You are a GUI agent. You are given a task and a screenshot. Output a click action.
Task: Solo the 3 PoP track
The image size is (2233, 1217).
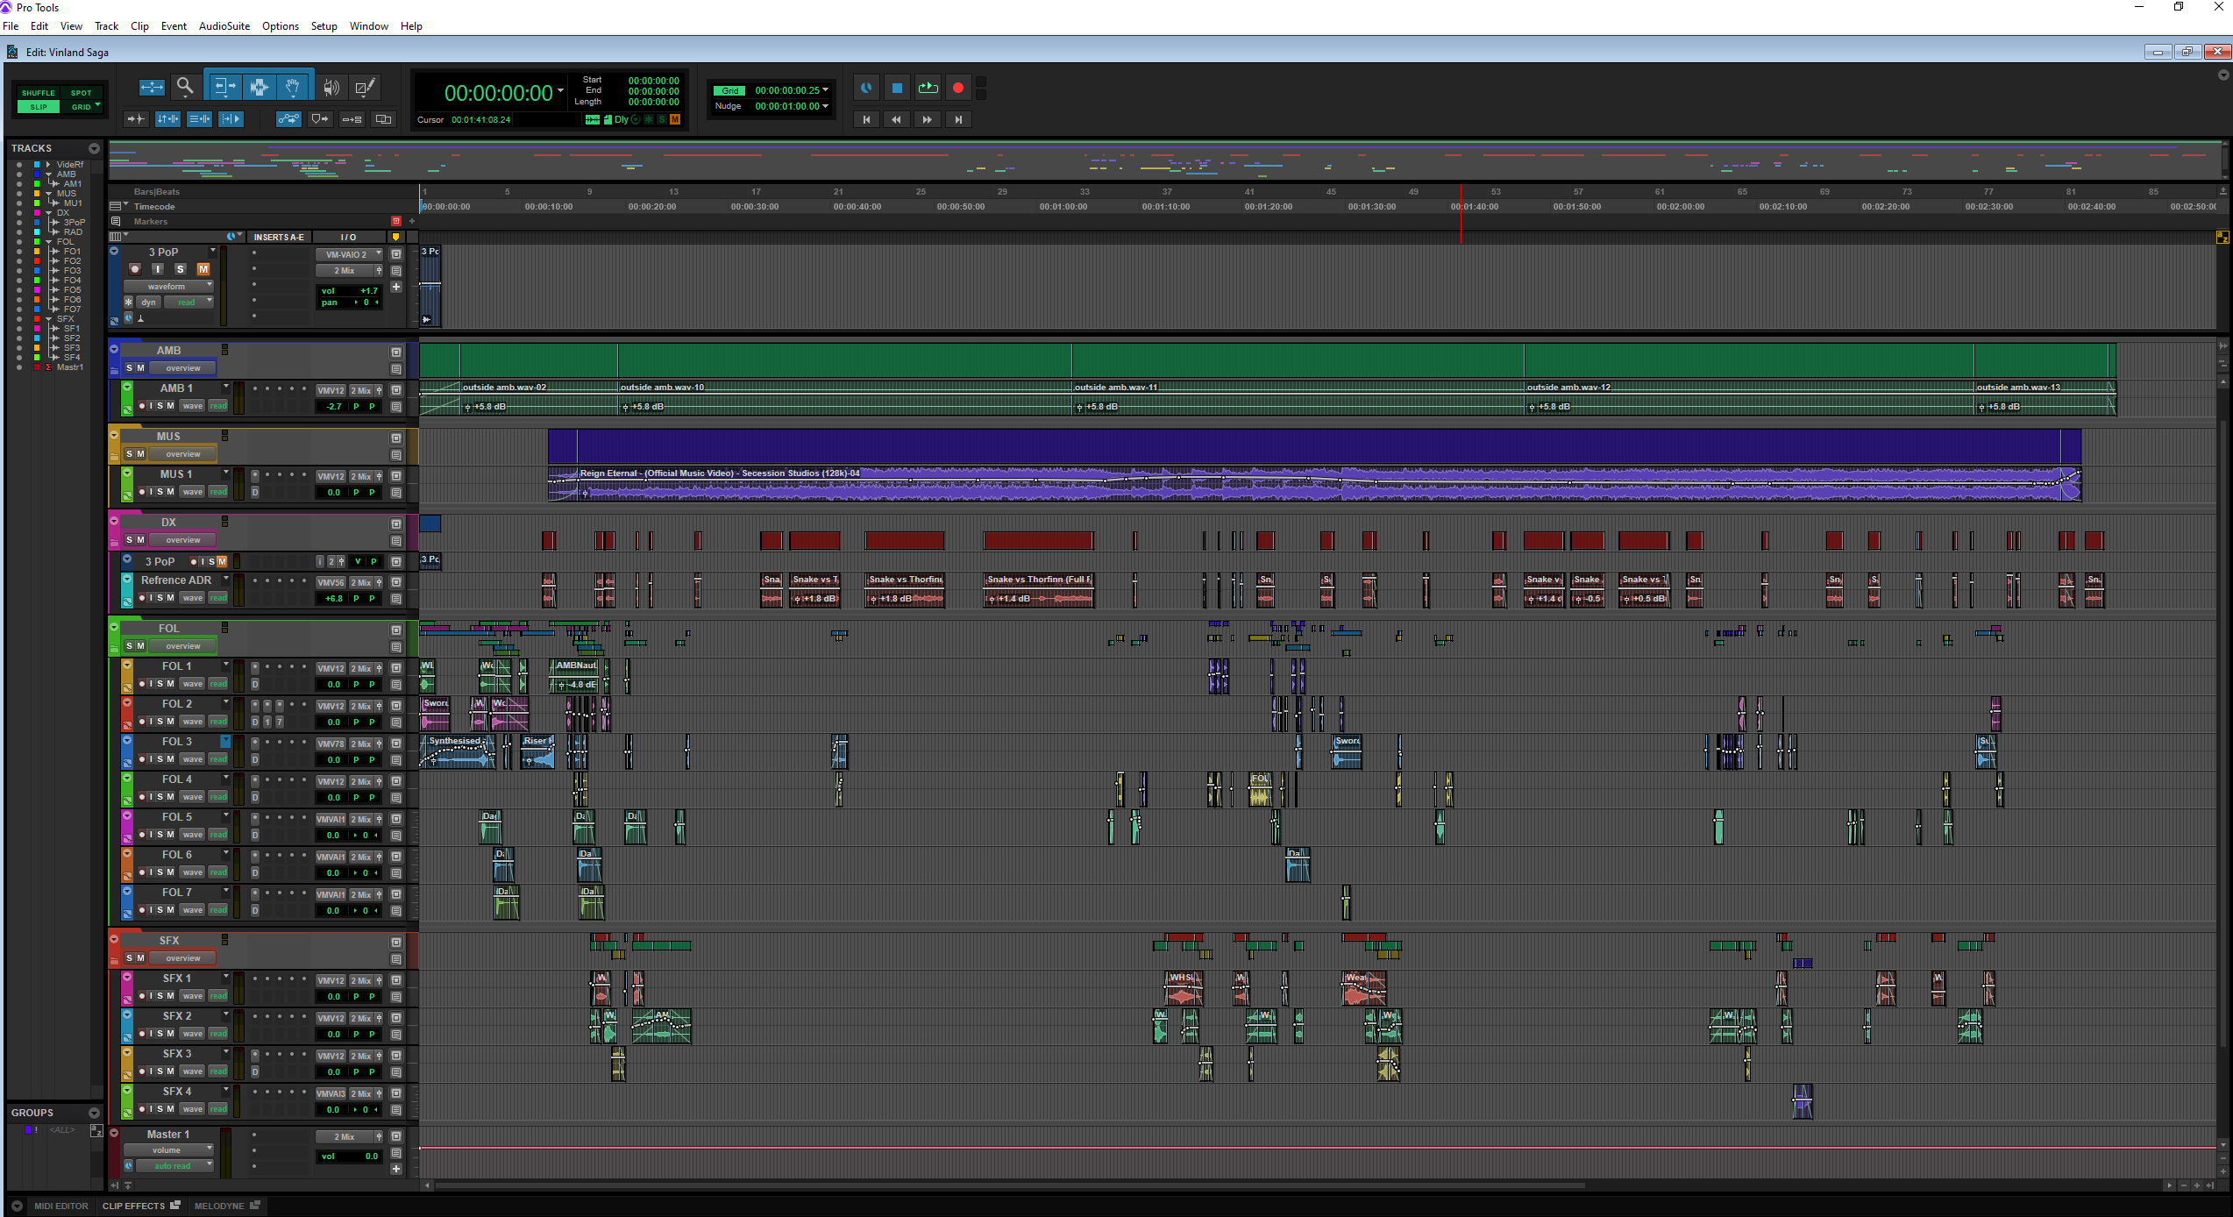tap(181, 269)
